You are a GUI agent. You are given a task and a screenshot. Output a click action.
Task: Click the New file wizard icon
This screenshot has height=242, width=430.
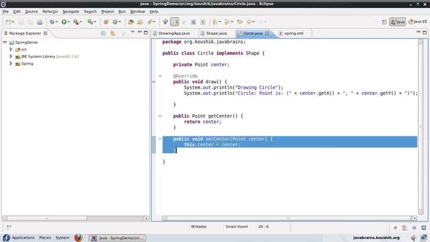[8, 22]
